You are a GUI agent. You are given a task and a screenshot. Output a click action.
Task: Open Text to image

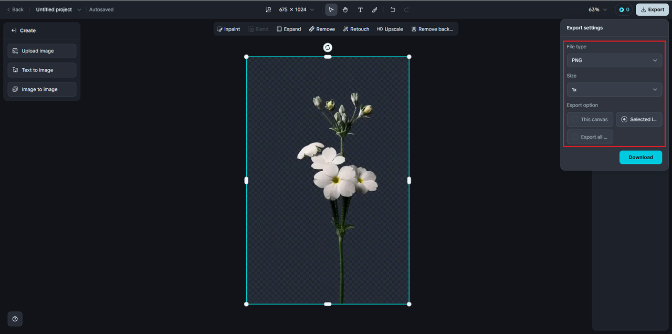pos(42,70)
